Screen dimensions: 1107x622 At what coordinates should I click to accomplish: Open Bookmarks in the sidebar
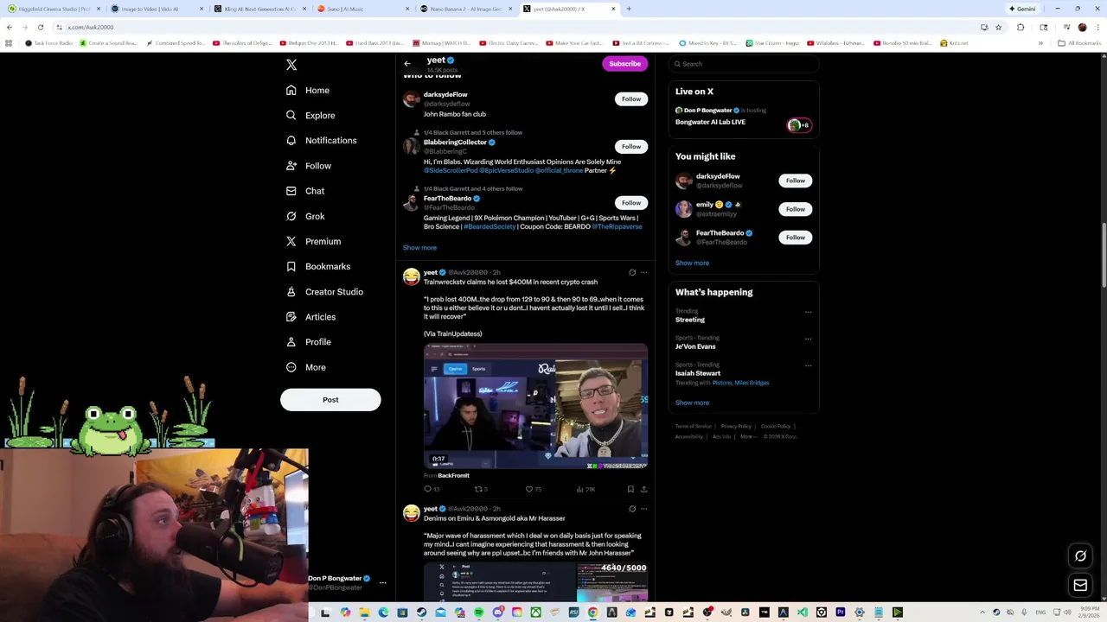pyautogui.click(x=318, y=266)
